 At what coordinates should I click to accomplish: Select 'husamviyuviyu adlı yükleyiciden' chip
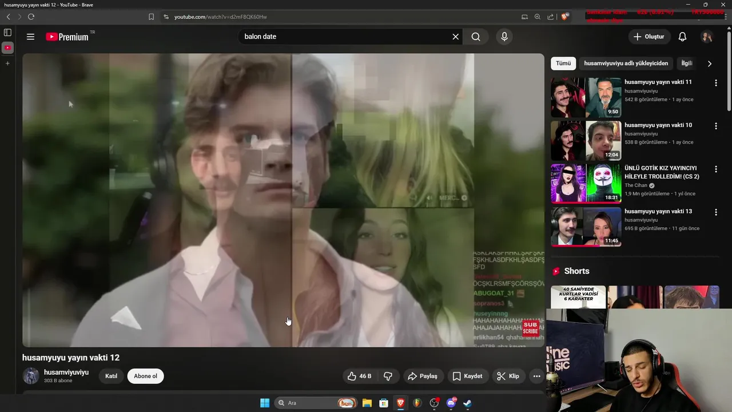coord(626,64)
